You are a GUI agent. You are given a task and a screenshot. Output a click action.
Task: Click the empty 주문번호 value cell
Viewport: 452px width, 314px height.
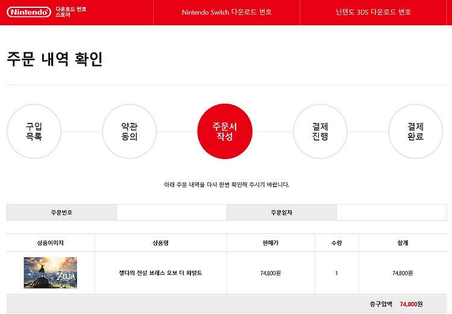[172, 213]
